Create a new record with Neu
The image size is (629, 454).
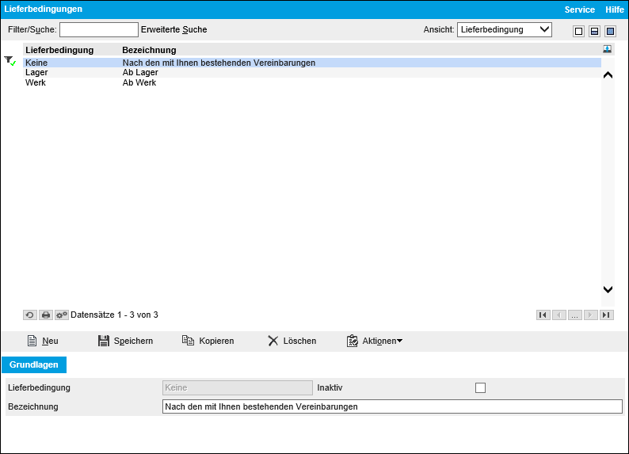43,341
